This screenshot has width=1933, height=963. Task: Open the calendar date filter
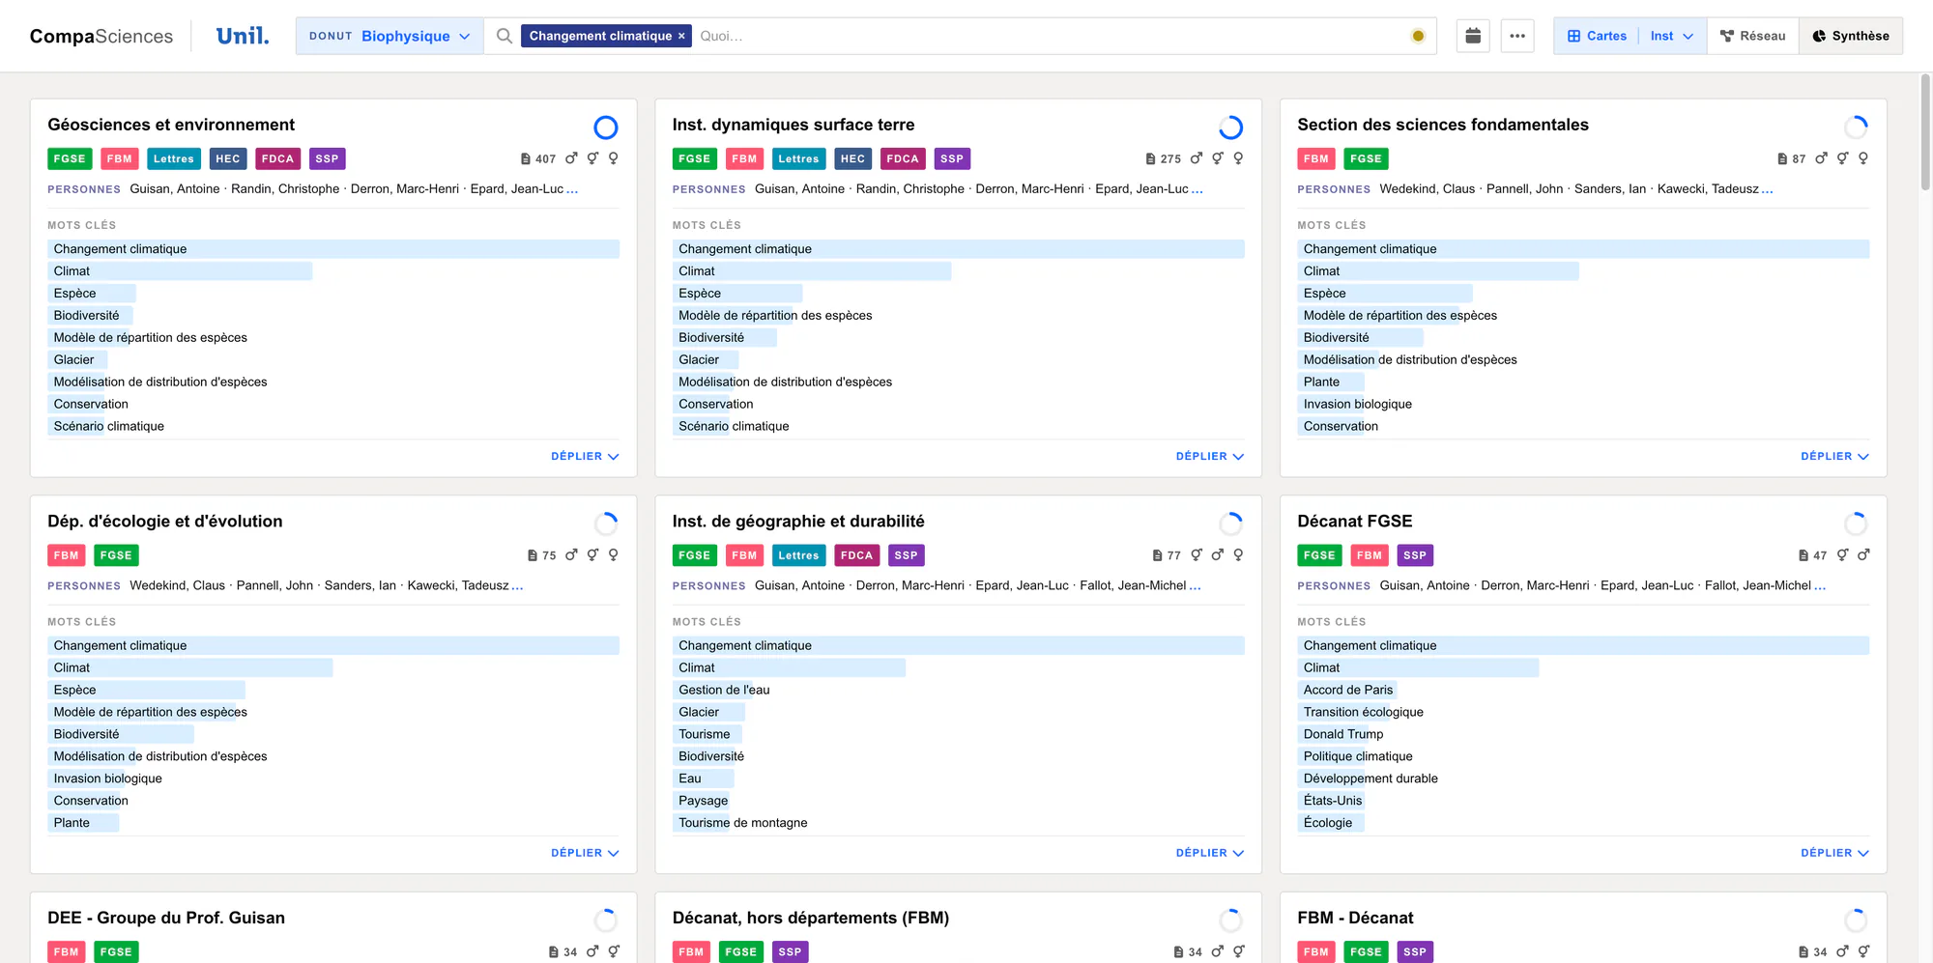1473,36
